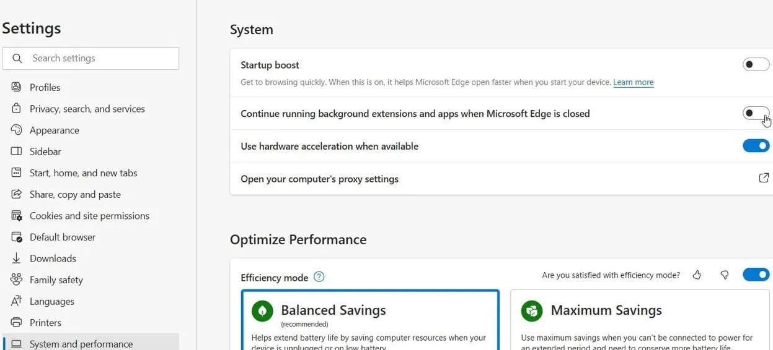
Task: Toggle continue running background extensions switch
Action: tap(756, 113)
